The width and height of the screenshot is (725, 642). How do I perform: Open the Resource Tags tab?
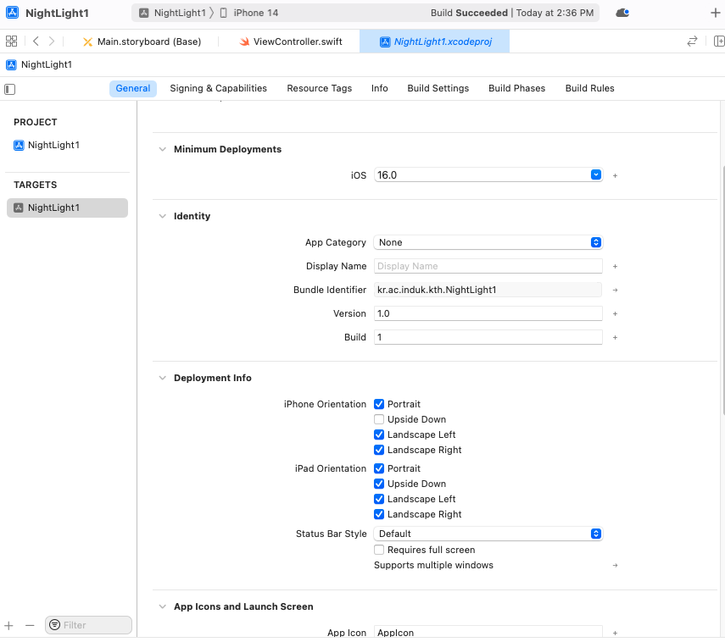(x=319, y=89)
